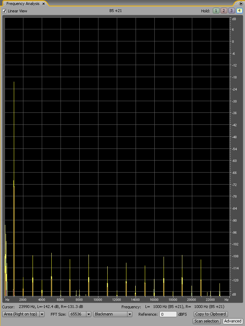245x326 pixels.
Task: Click the -60 dB scale label
Action: [234, 161]
